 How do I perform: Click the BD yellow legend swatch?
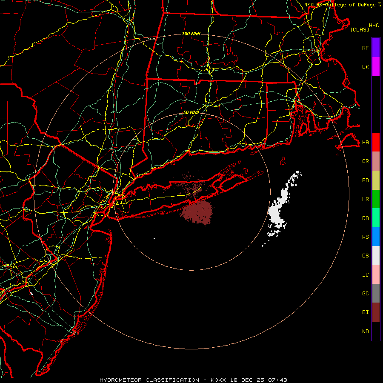pyautogui.click(x=376, y=180)
